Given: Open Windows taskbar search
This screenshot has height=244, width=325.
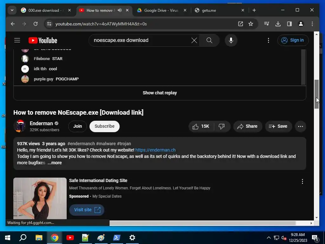Looking at the screenshot, I should pyautogui.click(x=23, y=238).
